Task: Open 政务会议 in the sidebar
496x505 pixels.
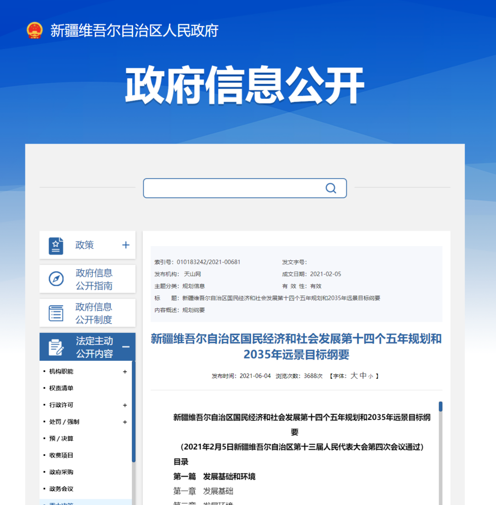Action: click(61, 489)
